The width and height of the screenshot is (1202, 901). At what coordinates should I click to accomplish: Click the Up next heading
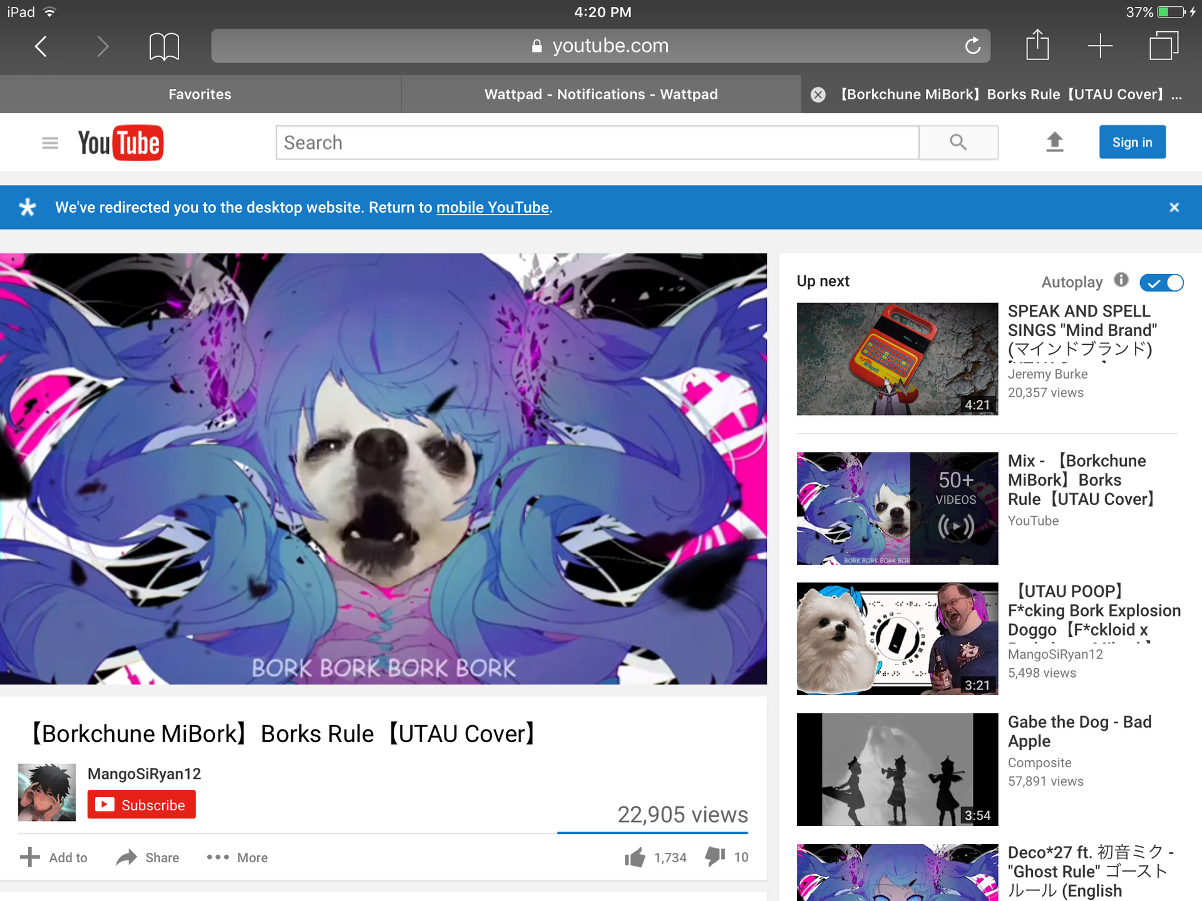click(x=823, y=281)
